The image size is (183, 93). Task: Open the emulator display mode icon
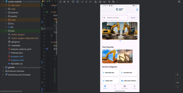113,2
